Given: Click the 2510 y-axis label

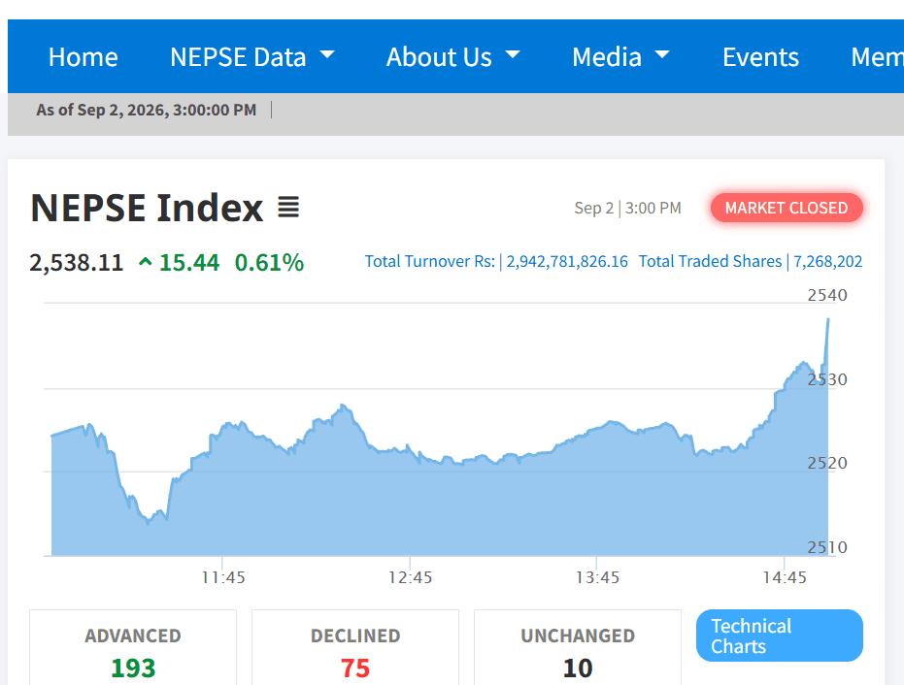Looking at the screenshot, I should pos(827,546).
